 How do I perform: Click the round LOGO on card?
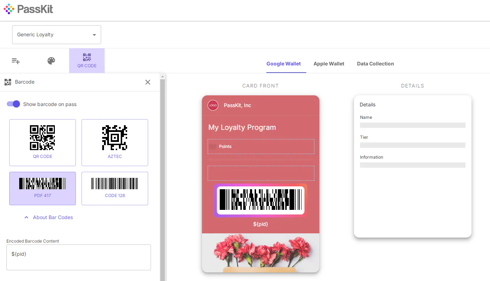pos(213,105)
